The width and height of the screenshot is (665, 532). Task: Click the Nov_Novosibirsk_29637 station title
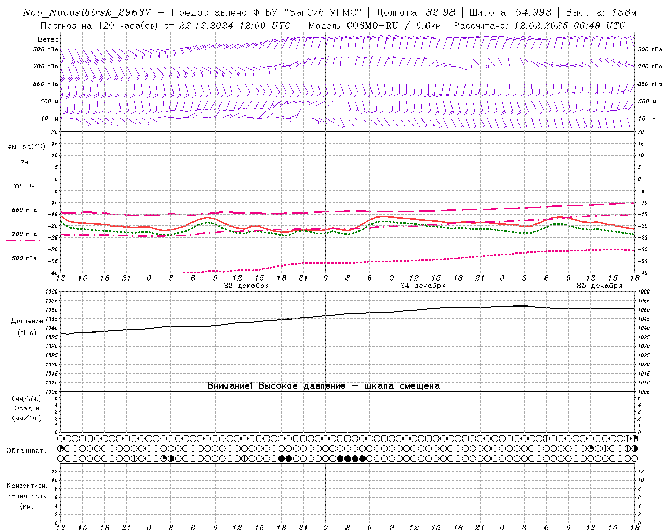click(x=87, y=12)
